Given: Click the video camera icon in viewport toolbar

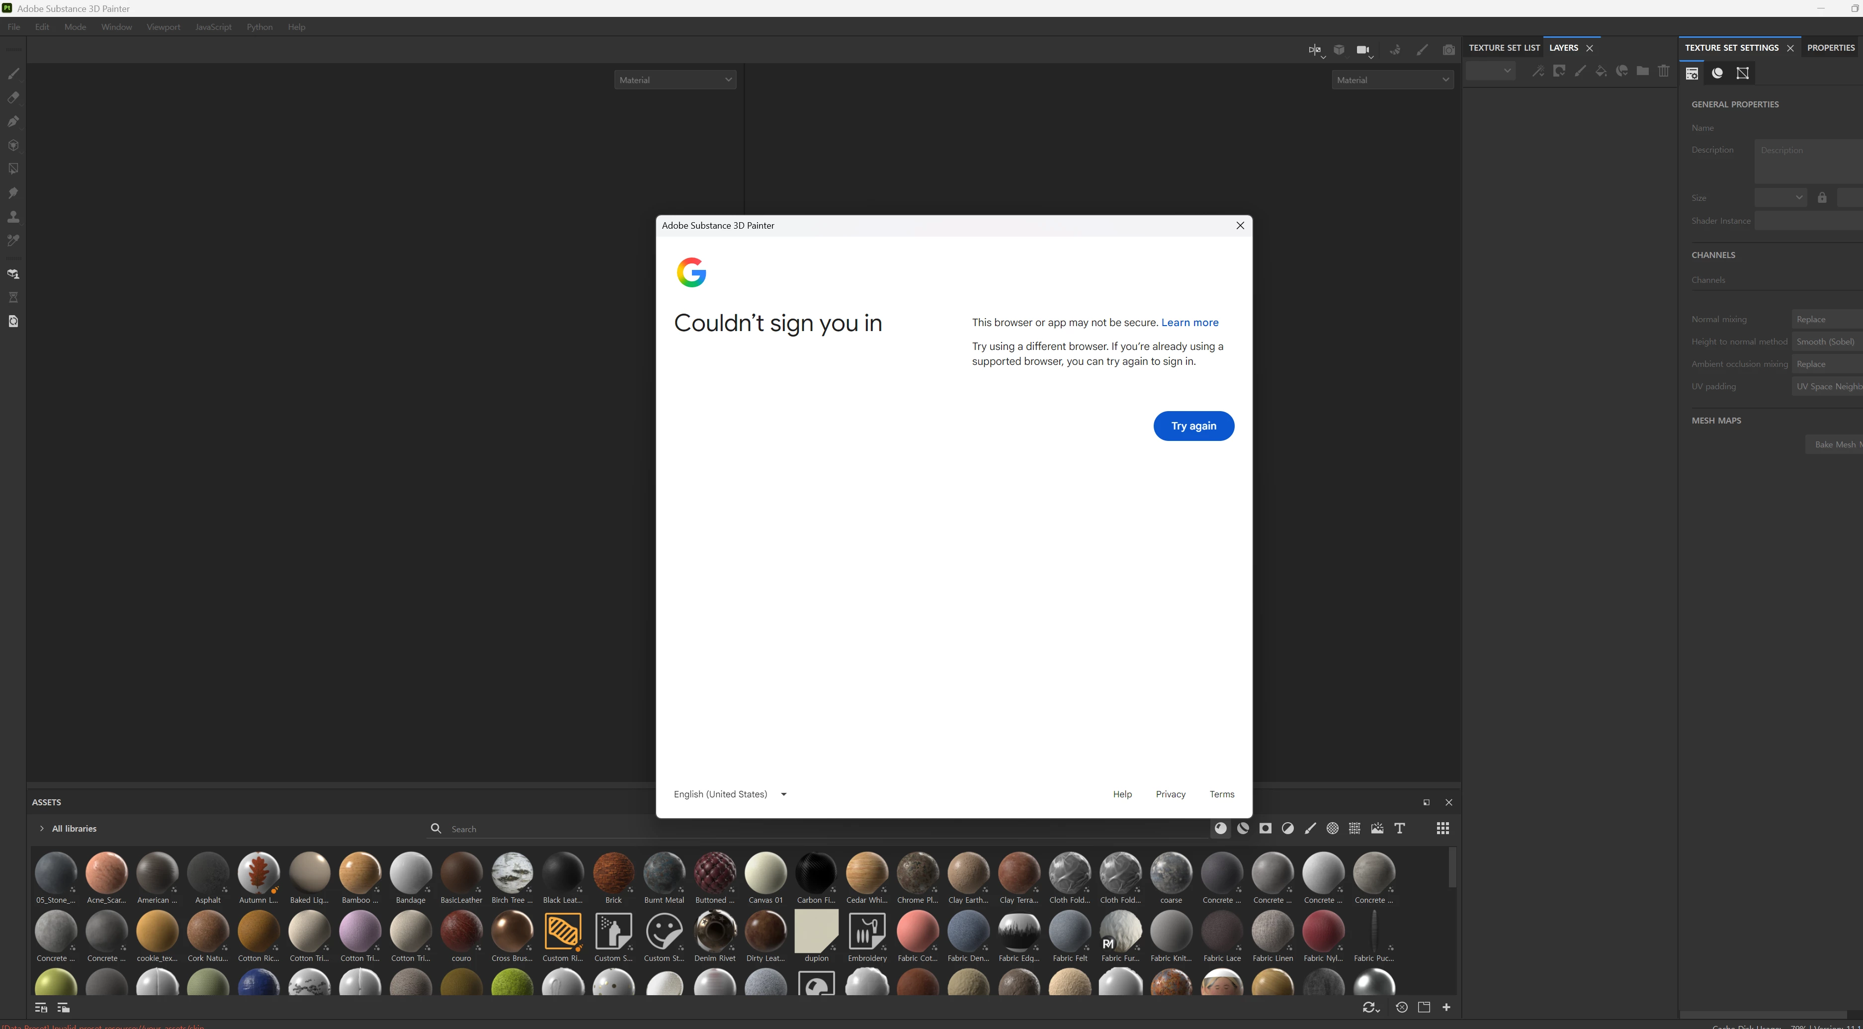Looking at the screenshot, I should [x=1363, y=50].
